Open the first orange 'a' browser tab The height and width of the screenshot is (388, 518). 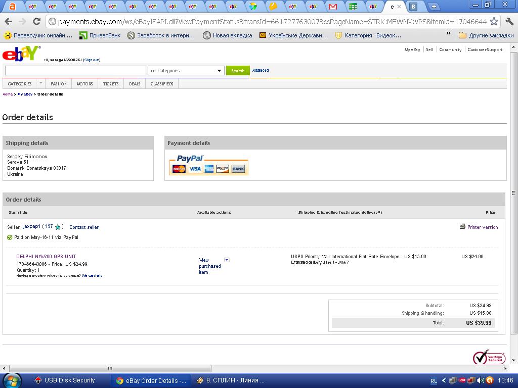coord(12,7)
